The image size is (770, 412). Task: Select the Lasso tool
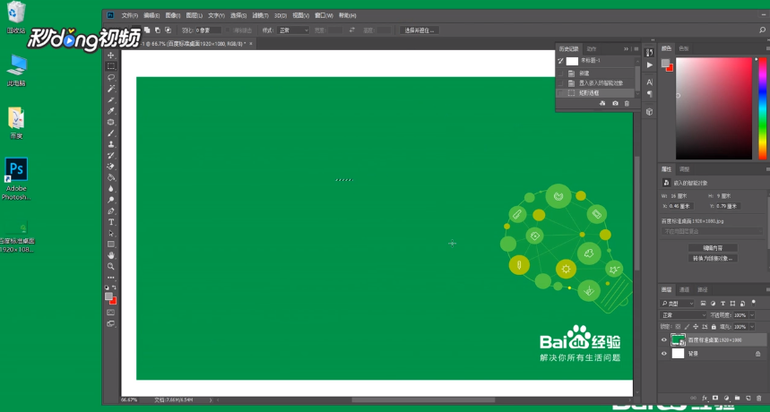click(x=111, y=78)
